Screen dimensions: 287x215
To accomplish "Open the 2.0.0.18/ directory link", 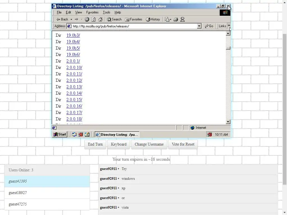I will [x=74, y=119].
